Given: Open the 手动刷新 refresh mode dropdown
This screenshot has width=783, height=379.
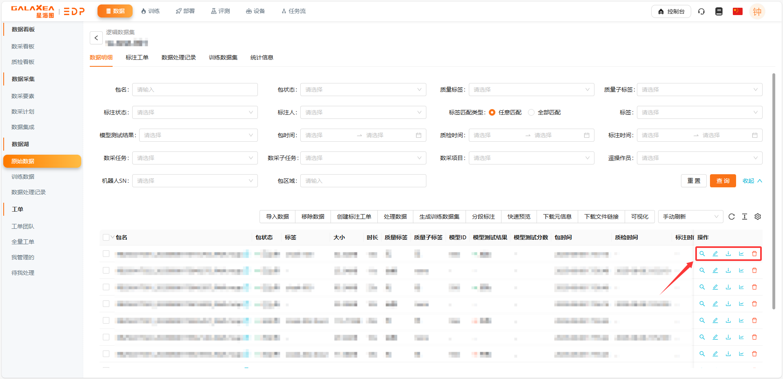Looking at the screenshot, I should point(690,217).
